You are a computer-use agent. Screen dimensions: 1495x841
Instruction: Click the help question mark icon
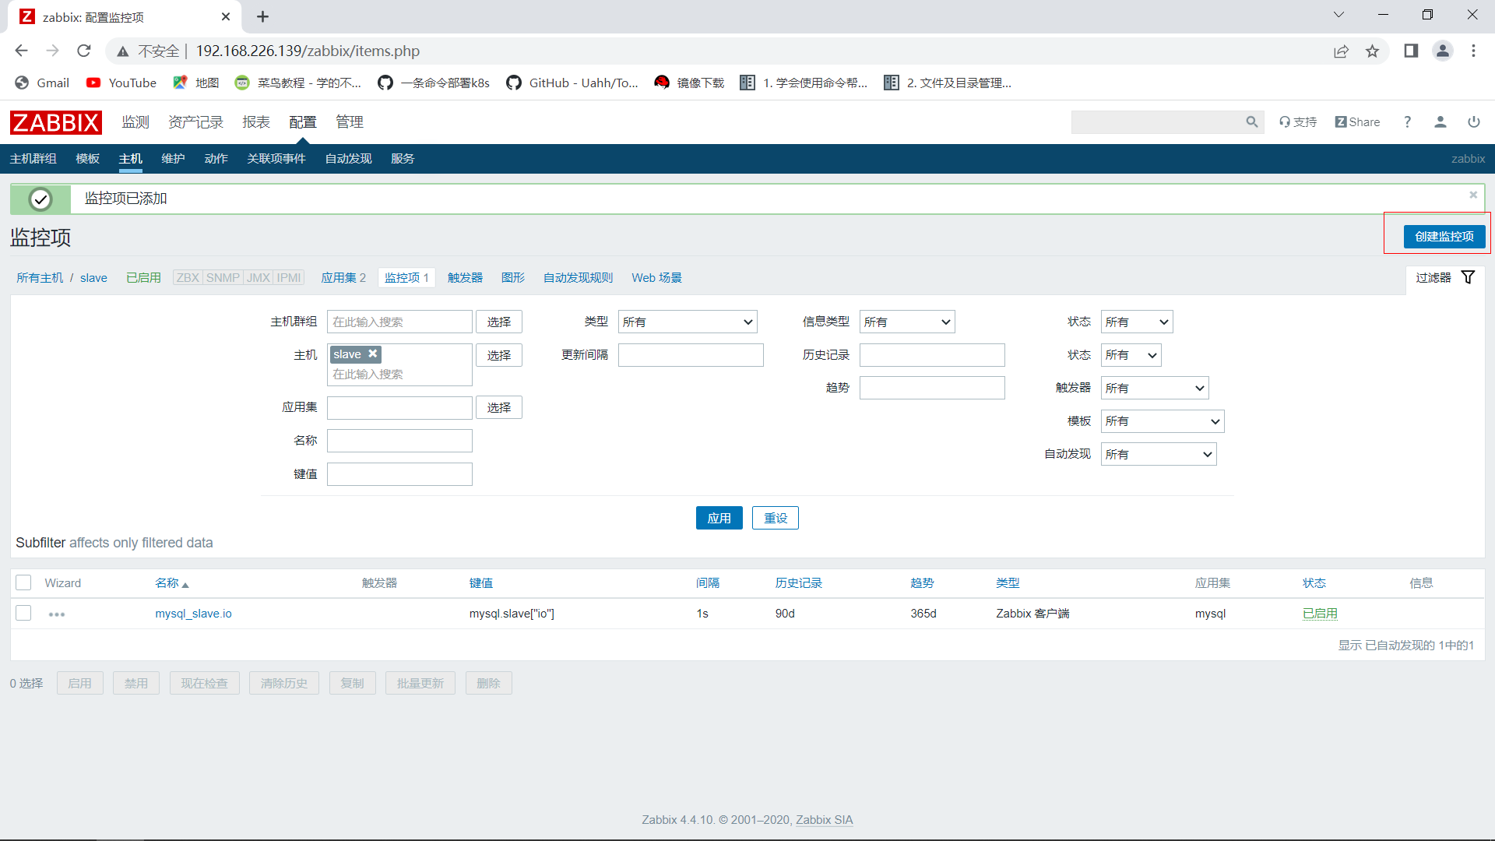(1407, 122)
